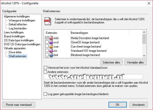Image resolution: width=153 pixels, height=110 pixels.
Task: Uncheck the mds extension checkbox
Action: point(47,38)
